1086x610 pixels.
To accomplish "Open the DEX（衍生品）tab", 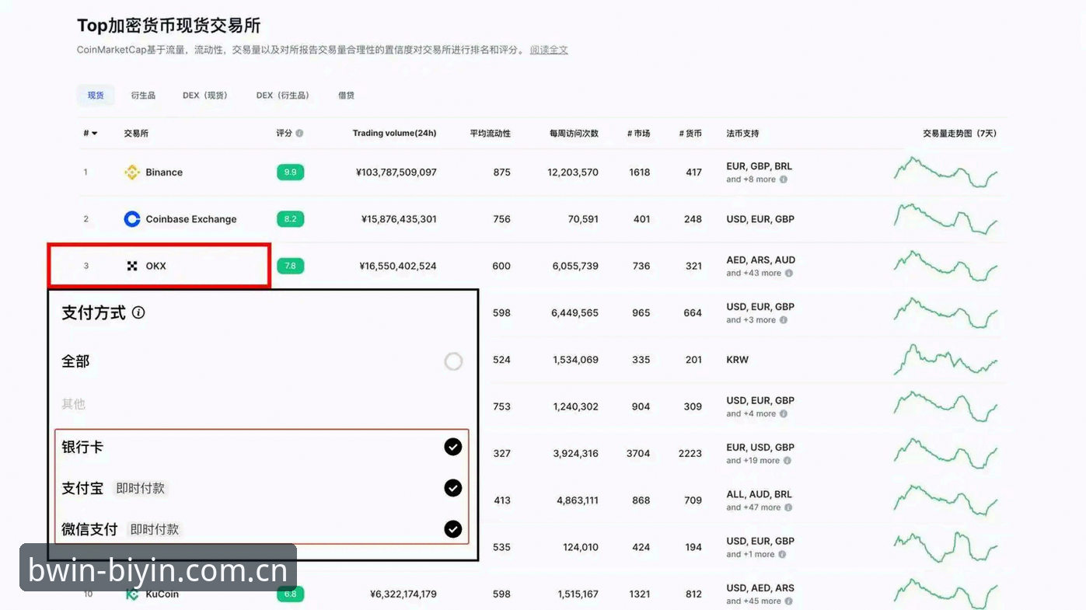I will coord(283,96).
